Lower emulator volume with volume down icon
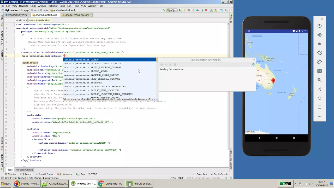This screenshot has height=188, width=334. click(x=319, y=44)
